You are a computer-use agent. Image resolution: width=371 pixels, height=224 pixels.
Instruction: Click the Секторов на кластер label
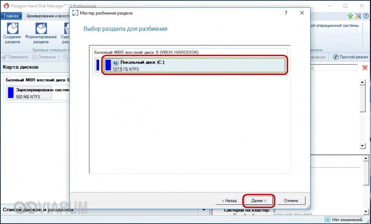pyautogui.click(x=247, y=210)
